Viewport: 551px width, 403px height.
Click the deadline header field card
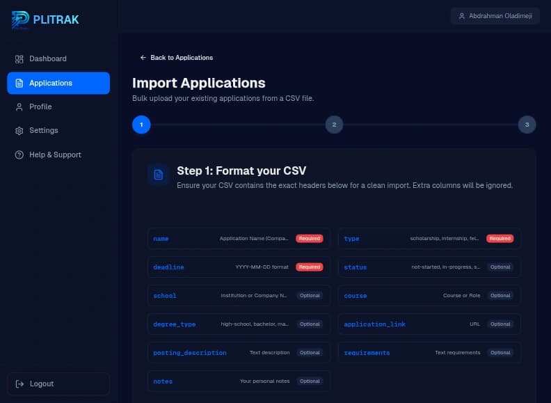click(239, 267)
